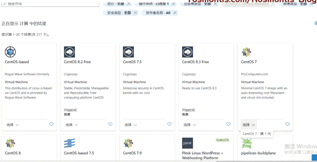The image size is (317, 162).
Task: Open the CentOS 8.3 Free title
Action: click(x=196, y=62)
